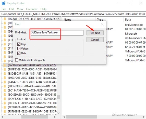Click the "XblGameSave St" data cell
The image size is (146, 119).
pos(135,38)
